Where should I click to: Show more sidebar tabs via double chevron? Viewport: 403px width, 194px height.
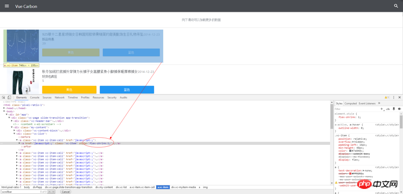coord(379,103)
